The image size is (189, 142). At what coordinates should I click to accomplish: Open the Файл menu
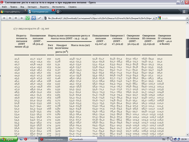click(x=4, y=7)
